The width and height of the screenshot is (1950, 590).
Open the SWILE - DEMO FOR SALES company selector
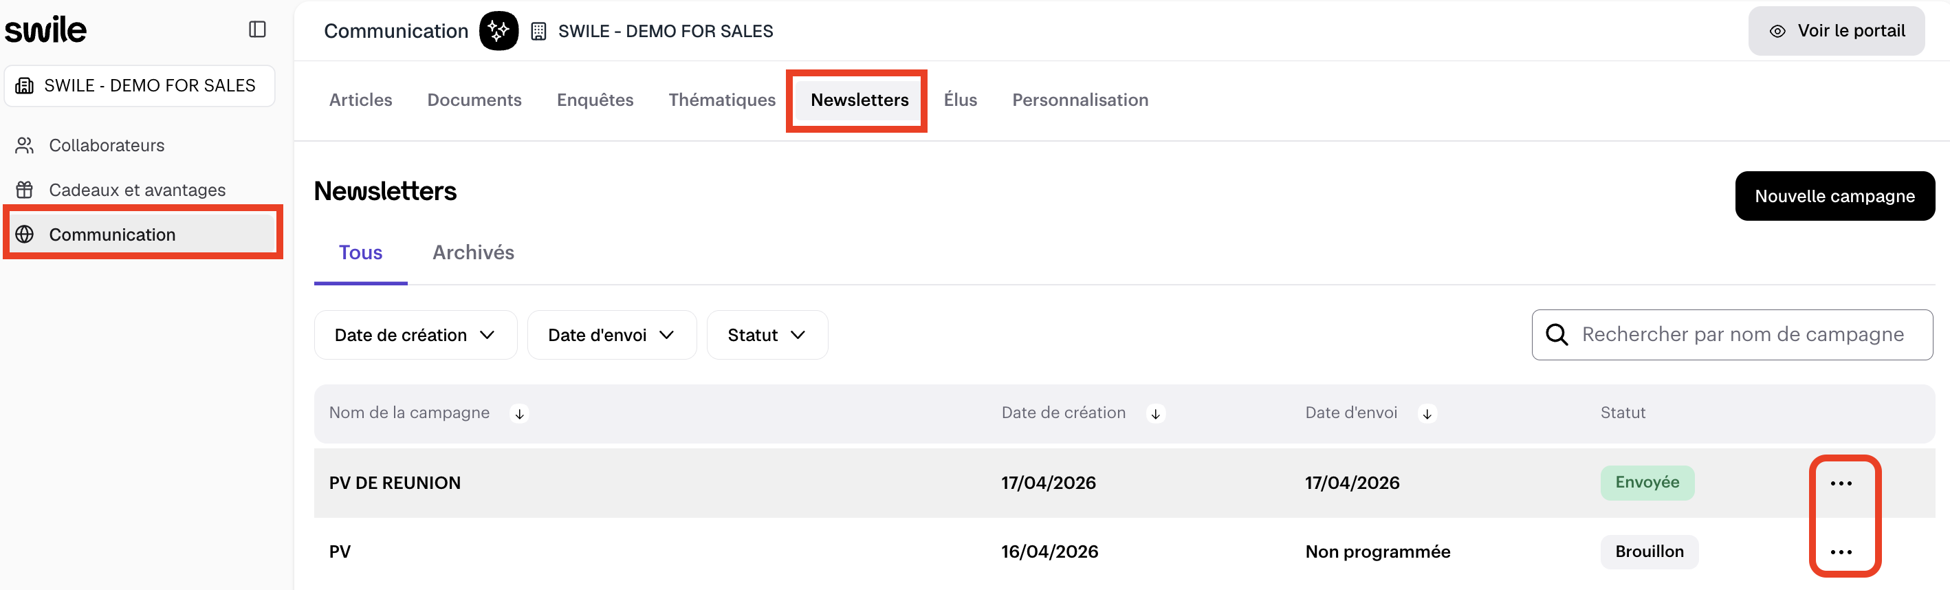140,85
